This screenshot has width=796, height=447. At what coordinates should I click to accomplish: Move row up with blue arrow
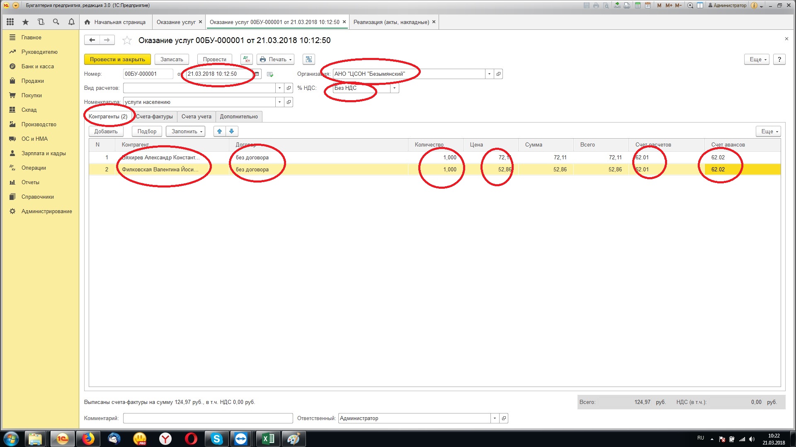coord(220,131)
